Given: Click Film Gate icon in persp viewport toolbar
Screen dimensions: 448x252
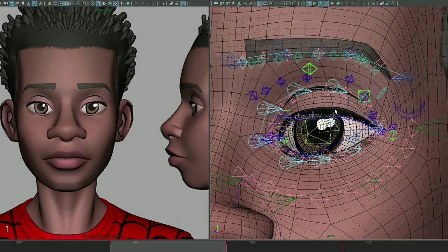Looking at the screenshot, I should click(265, 3).
